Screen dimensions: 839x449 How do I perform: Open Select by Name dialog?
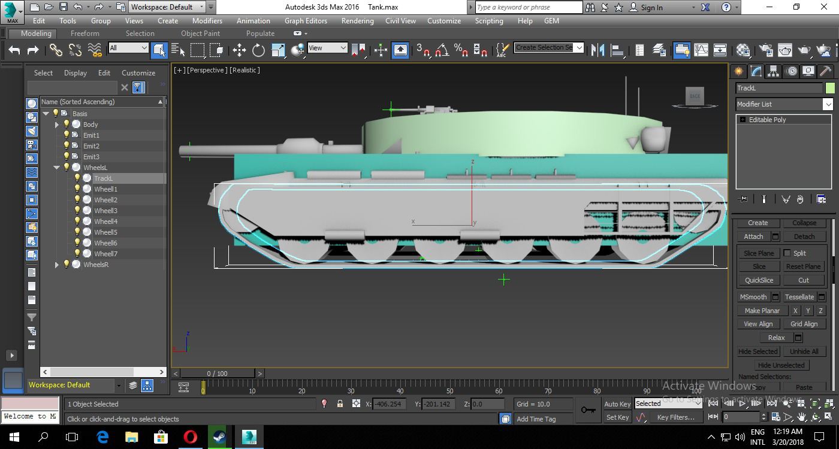coord(178,50)
